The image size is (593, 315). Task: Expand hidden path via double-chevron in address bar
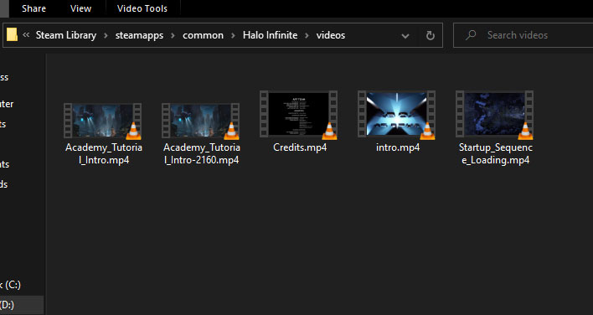click(26, 35)
